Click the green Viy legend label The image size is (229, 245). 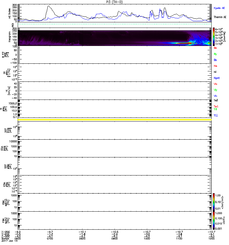click(x=215, y=90)
